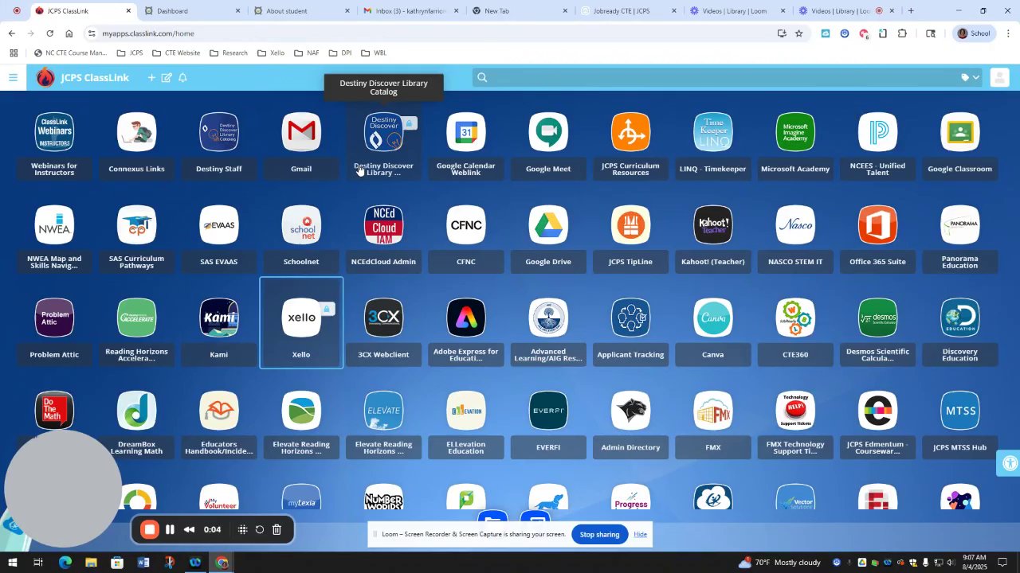Open Microsoft Word from taskbar
The width and height of the screenshot is (1020, 573).
pos(143,563)
